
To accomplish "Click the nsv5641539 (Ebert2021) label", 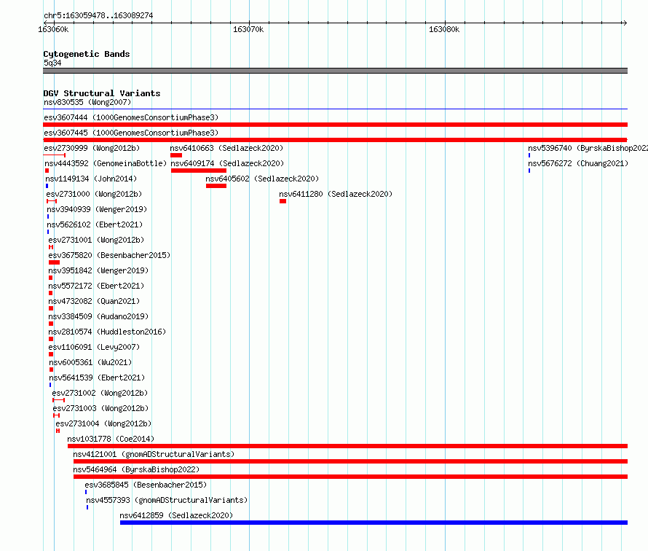I will point(97,378).
